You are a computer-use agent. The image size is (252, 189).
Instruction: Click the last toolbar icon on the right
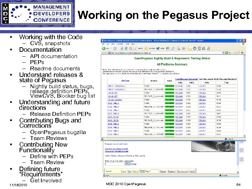pyautogui.click(x=209, y=48)
